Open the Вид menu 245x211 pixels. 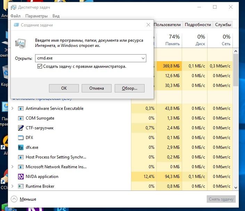pyautogui.click(x=56, y=16)
